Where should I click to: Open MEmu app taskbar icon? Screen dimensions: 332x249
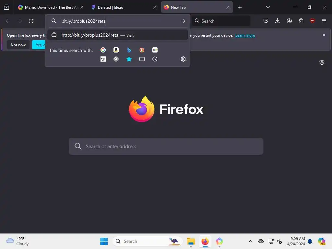[x=219, y=241]
